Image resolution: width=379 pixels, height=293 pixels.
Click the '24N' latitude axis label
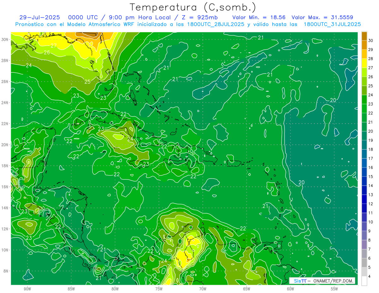pos(5,103)
